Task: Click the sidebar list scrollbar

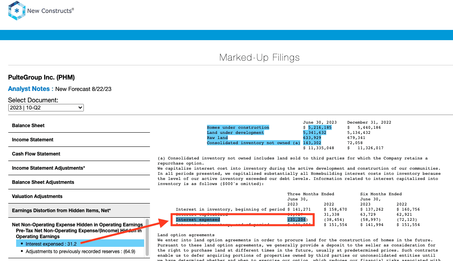Action: point(147,237)
